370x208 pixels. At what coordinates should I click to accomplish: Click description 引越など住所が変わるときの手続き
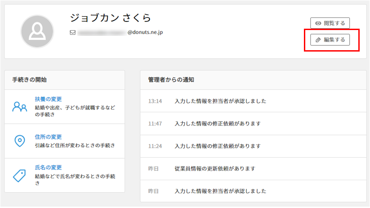click(x=75, y=145)
